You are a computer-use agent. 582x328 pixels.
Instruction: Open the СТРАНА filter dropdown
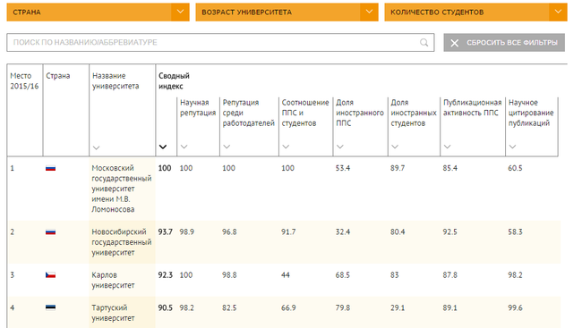(98, 13)
